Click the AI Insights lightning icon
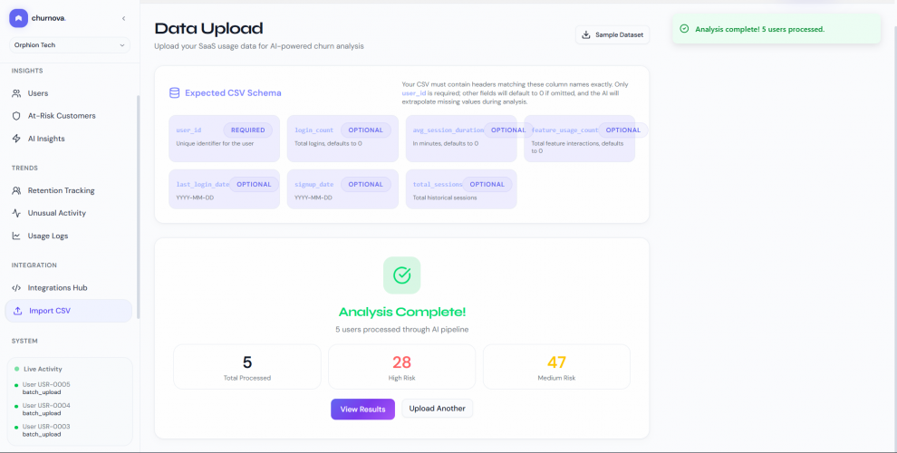This screenshot has width=897, height=453. coord(16,139)
